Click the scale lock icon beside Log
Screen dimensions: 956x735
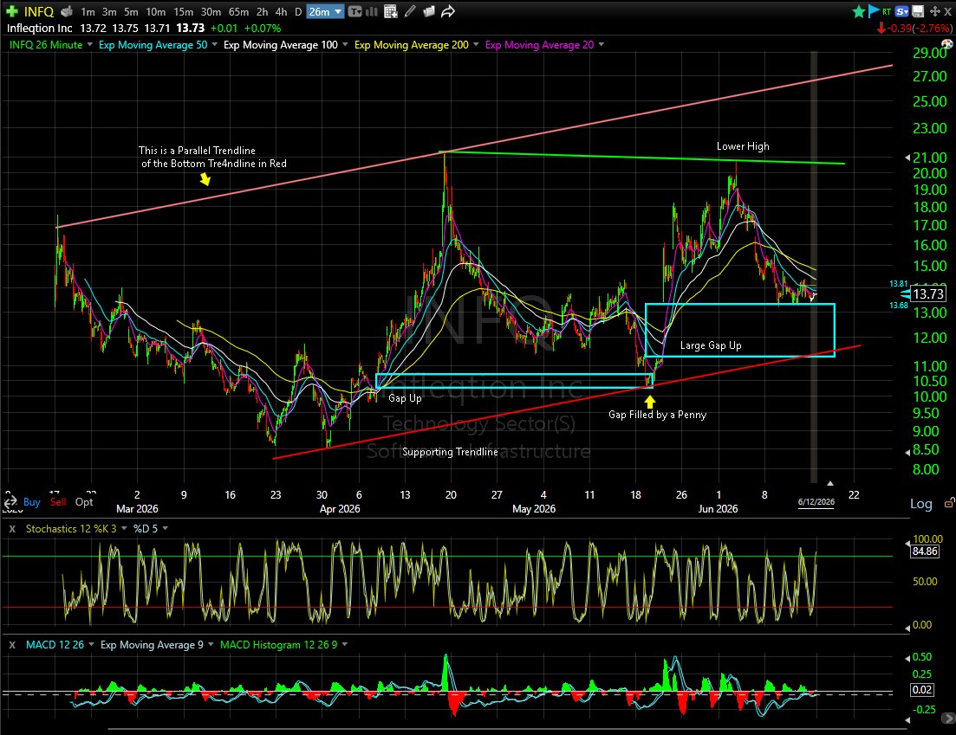click(949, 503)
